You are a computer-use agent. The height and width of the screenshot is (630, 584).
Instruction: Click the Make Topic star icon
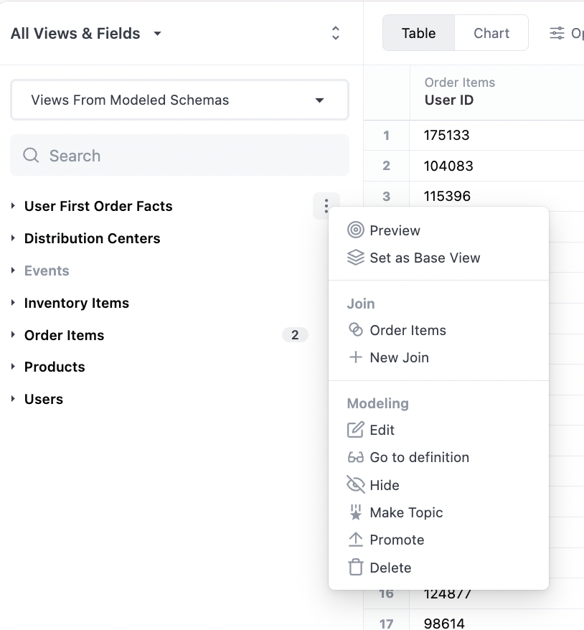[x=355, y=512]
